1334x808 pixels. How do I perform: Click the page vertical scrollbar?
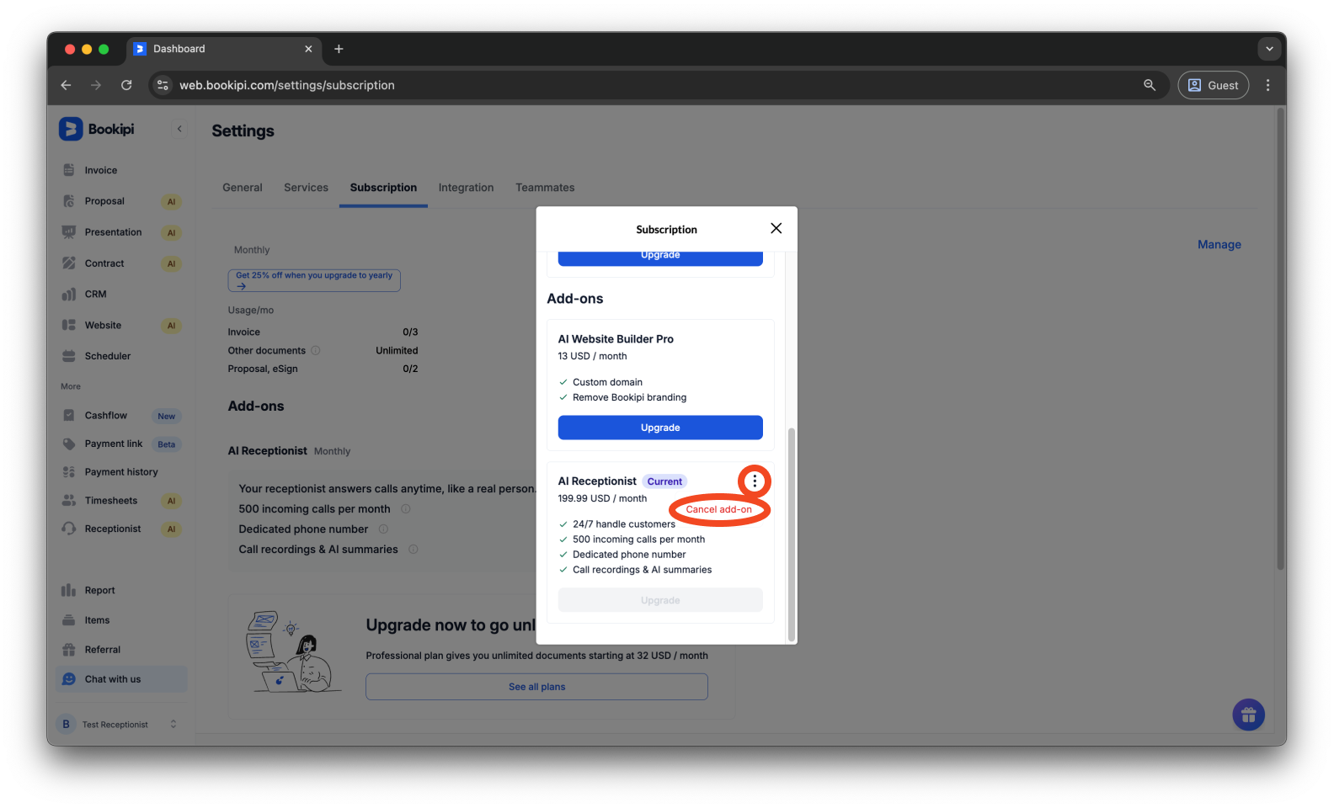click(x=1281, y=339)
